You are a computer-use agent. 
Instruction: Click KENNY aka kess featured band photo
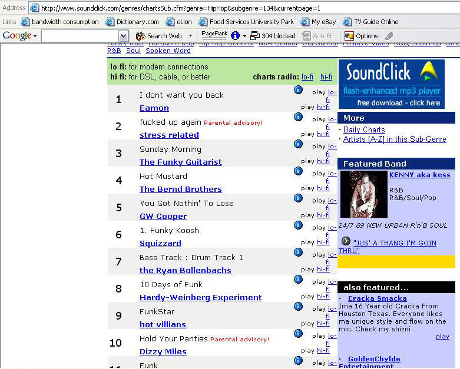pyautogui.click(x=364, y=194)
